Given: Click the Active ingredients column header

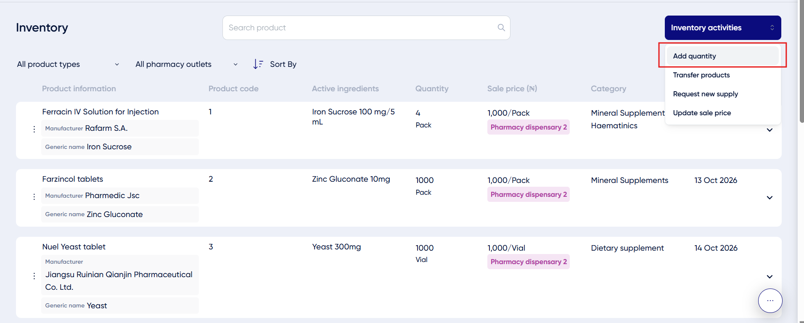Looking at the screenshot, I should 345,89.
